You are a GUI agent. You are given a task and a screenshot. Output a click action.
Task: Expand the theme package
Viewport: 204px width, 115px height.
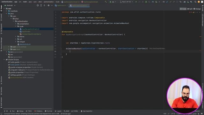16,37
